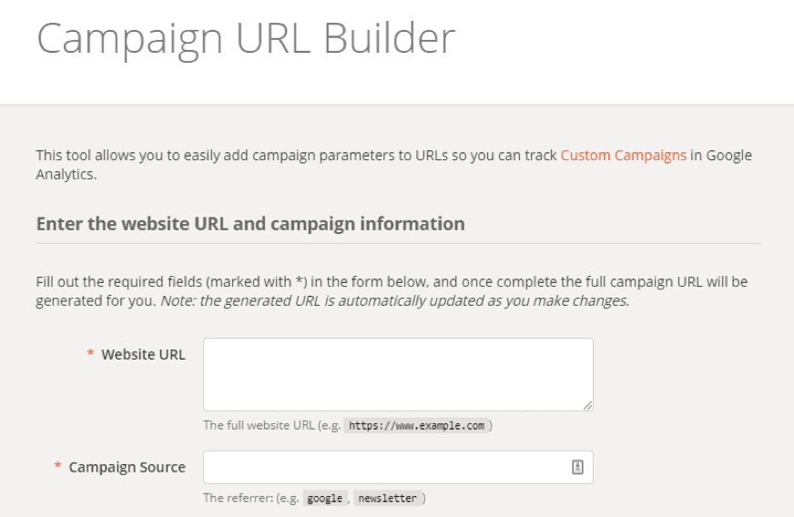
Task: Click the Campaign URL Builder page title
Action: coord(246,39)
